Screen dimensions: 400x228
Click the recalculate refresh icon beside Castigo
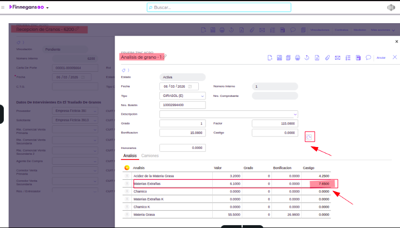[310, 137]
